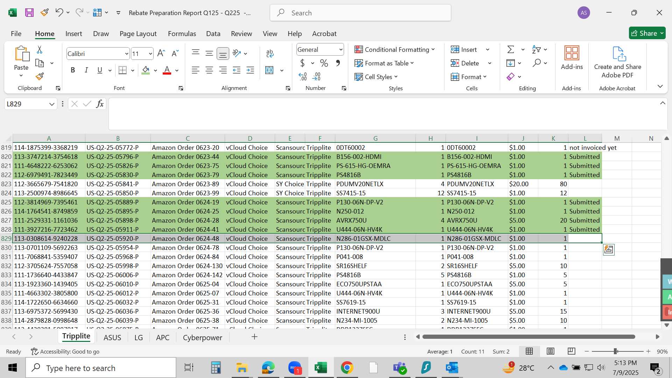Click the Share button
The height and width of the screenshot is (378, 672).
coord(647,33)
